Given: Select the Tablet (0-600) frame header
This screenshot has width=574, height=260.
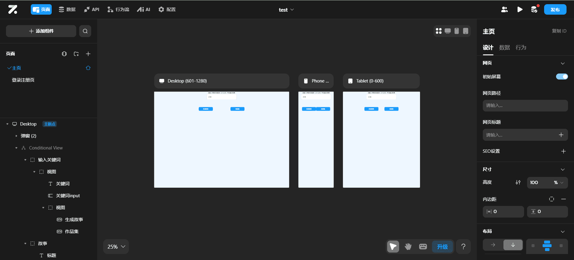Looking at the screenshot, I should pyautogui.click(x=381, y=81).
